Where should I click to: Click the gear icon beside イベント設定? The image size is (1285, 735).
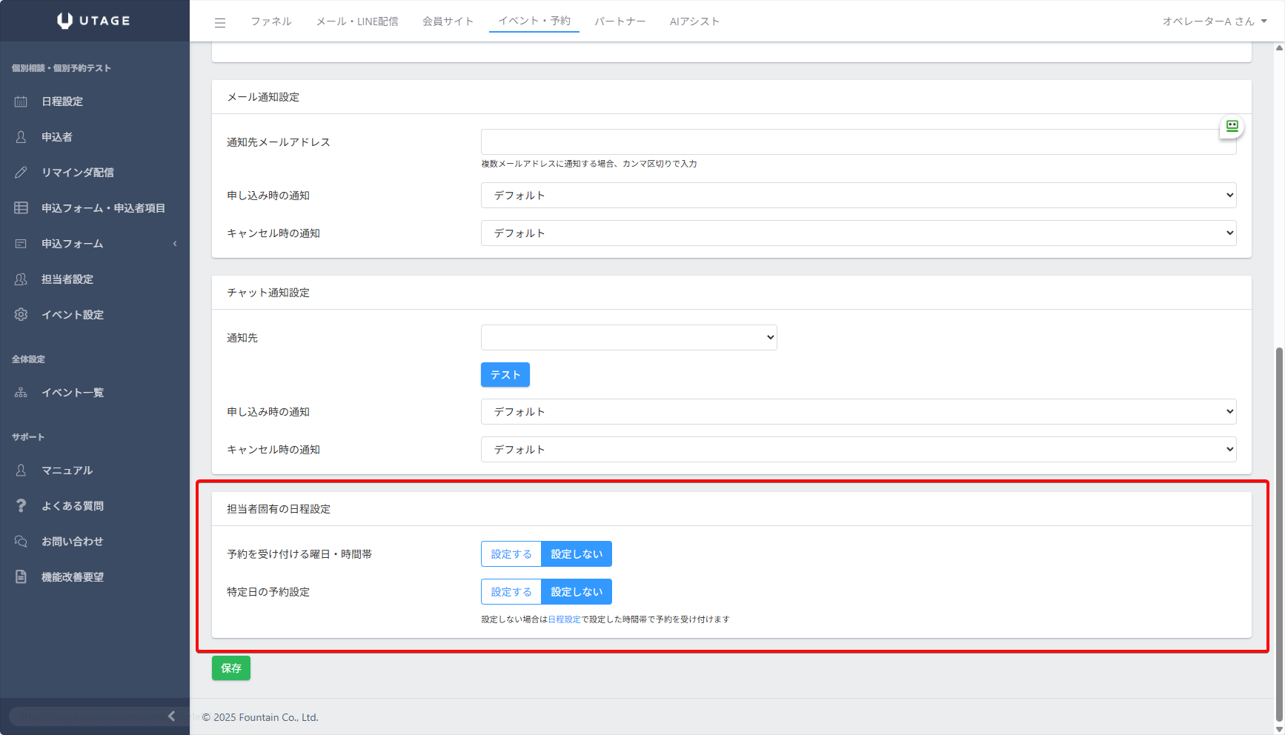(x=21, y=315)
